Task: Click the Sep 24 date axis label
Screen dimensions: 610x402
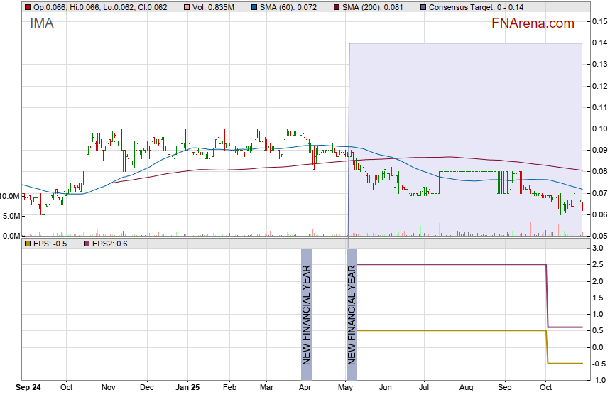Action: click(28, 389)
